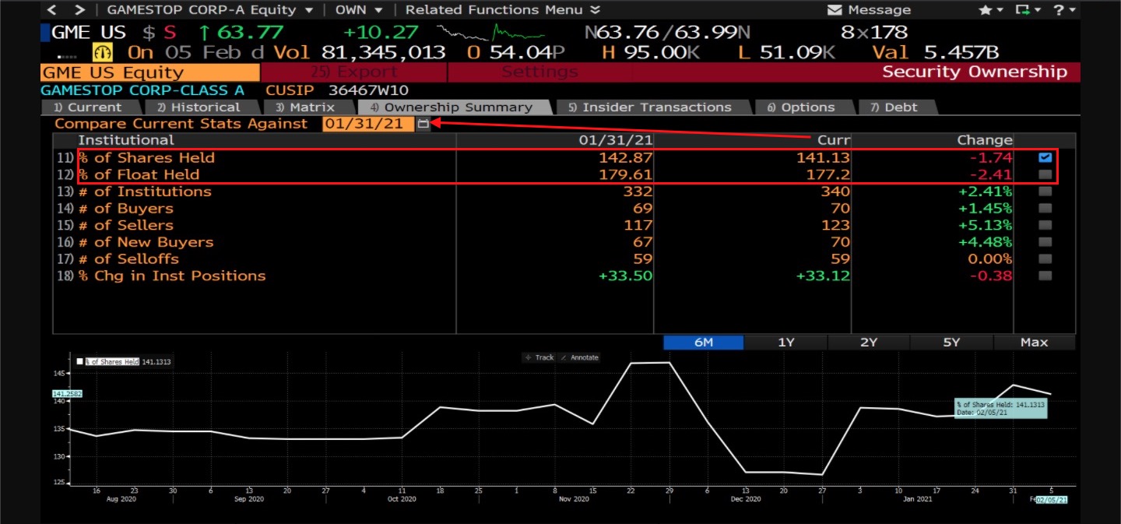Open the Message envelope

point(835,10)
